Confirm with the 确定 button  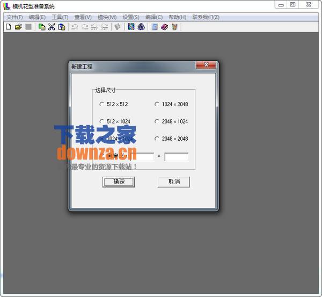click(x=119, y=182)
